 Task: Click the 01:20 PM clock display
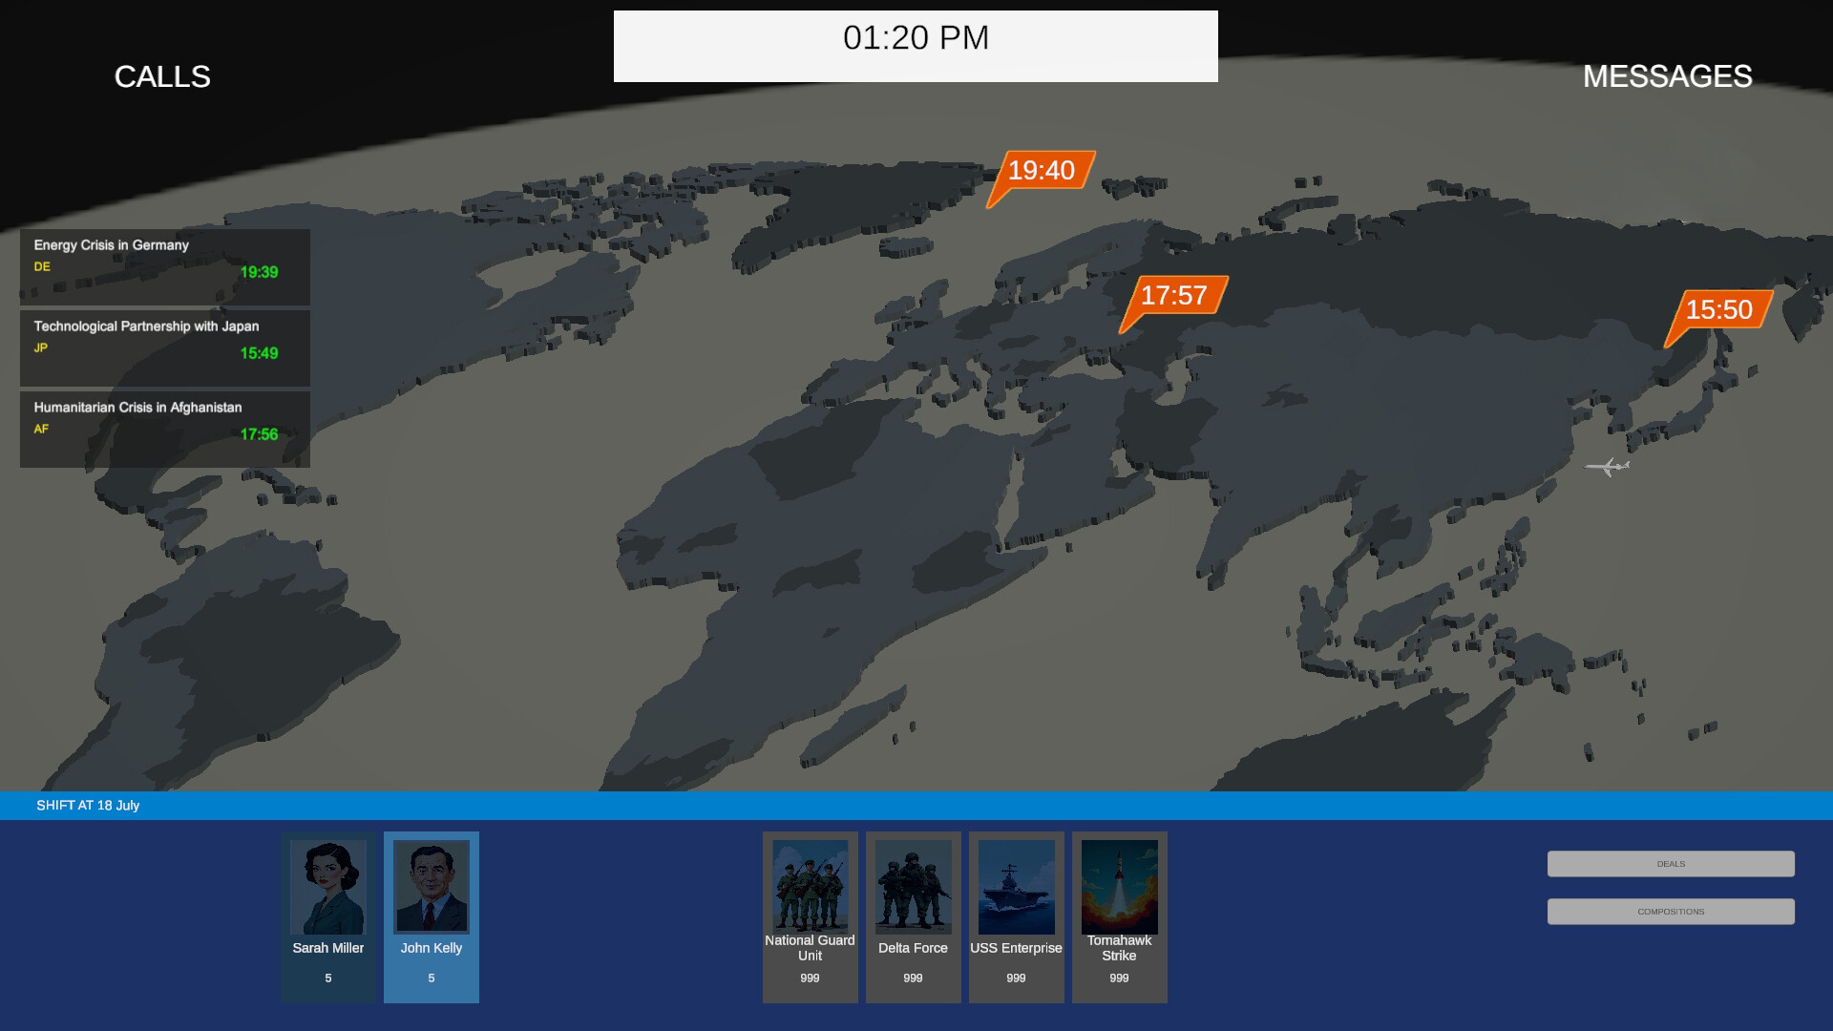click(x=915, y=38)
